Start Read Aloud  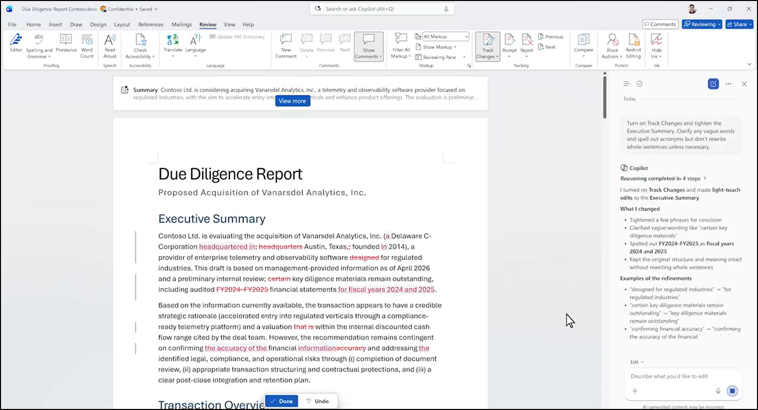[110, 46]
